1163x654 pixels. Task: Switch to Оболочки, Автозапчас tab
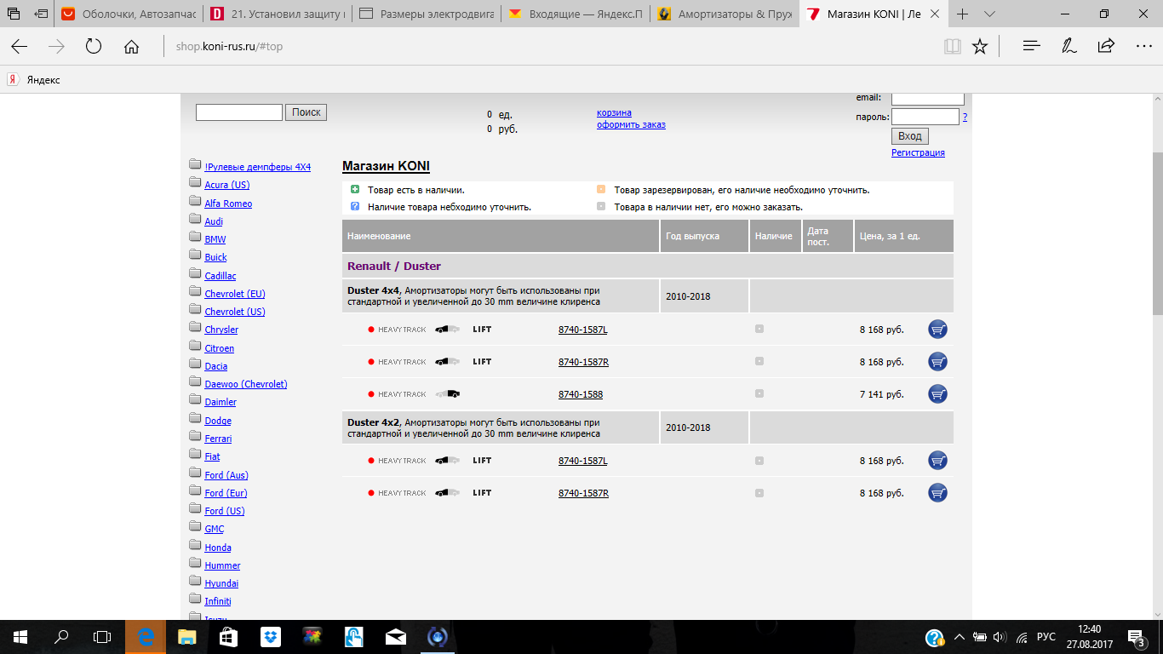129,14
